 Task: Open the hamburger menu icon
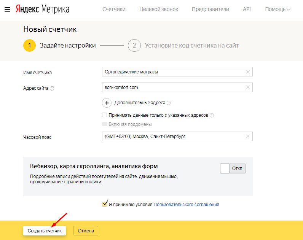click(7, 9)
